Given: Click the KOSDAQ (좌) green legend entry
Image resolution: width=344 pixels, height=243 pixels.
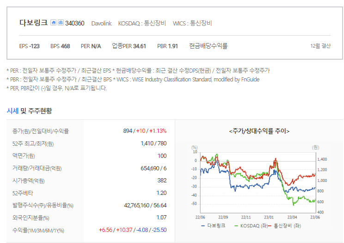Looking at the screenshot, I should click(x=251, y=226).
